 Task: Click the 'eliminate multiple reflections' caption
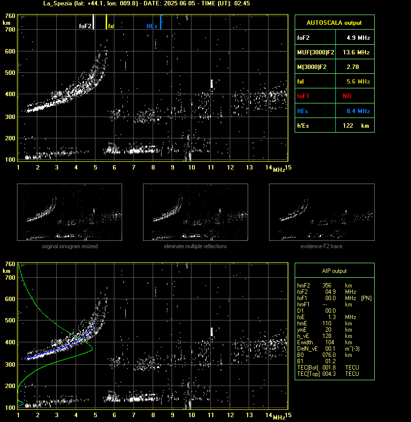[x=195, y=246]
